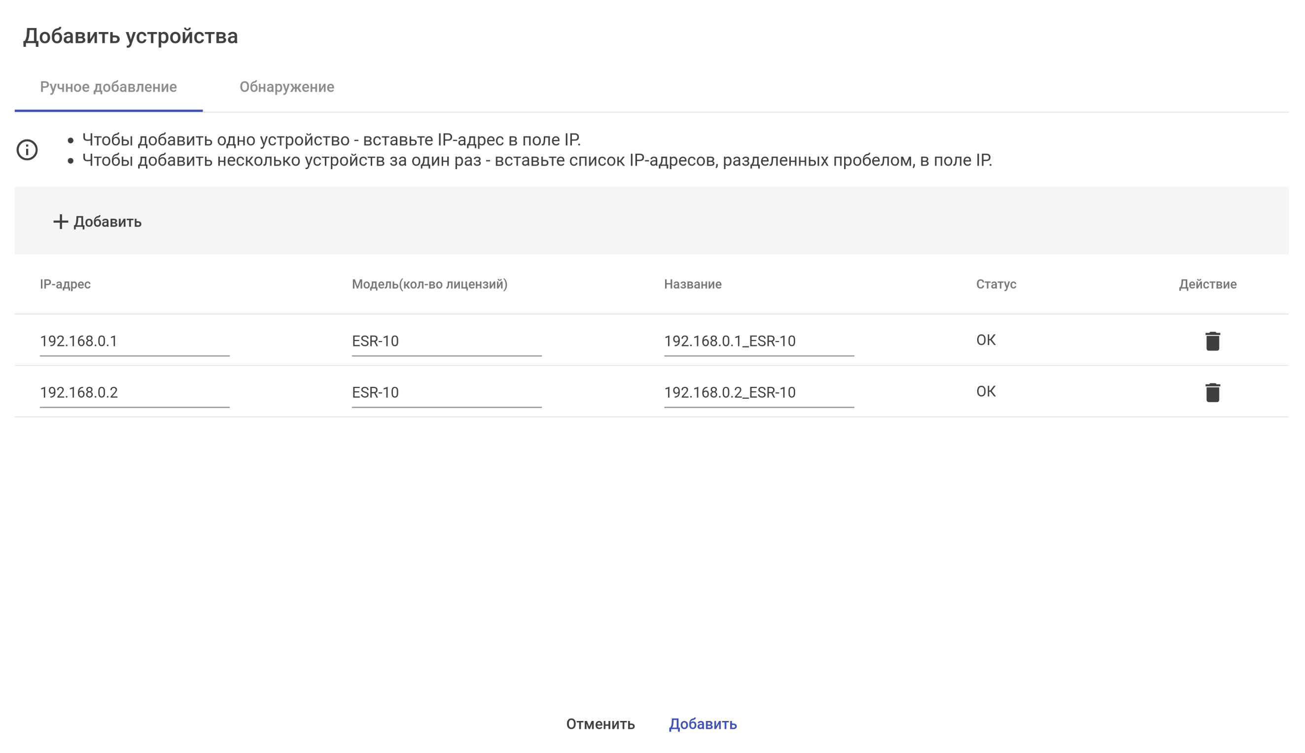This screenshot has width=1305, height=753.
Task: Click the OK status of 192.168.0.1
Action: point(986,341)
